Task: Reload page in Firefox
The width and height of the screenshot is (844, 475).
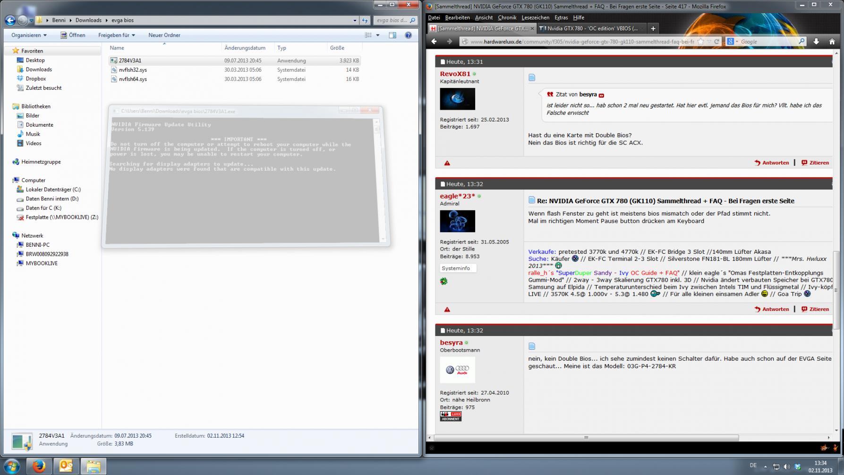Action: pos(716,42)
